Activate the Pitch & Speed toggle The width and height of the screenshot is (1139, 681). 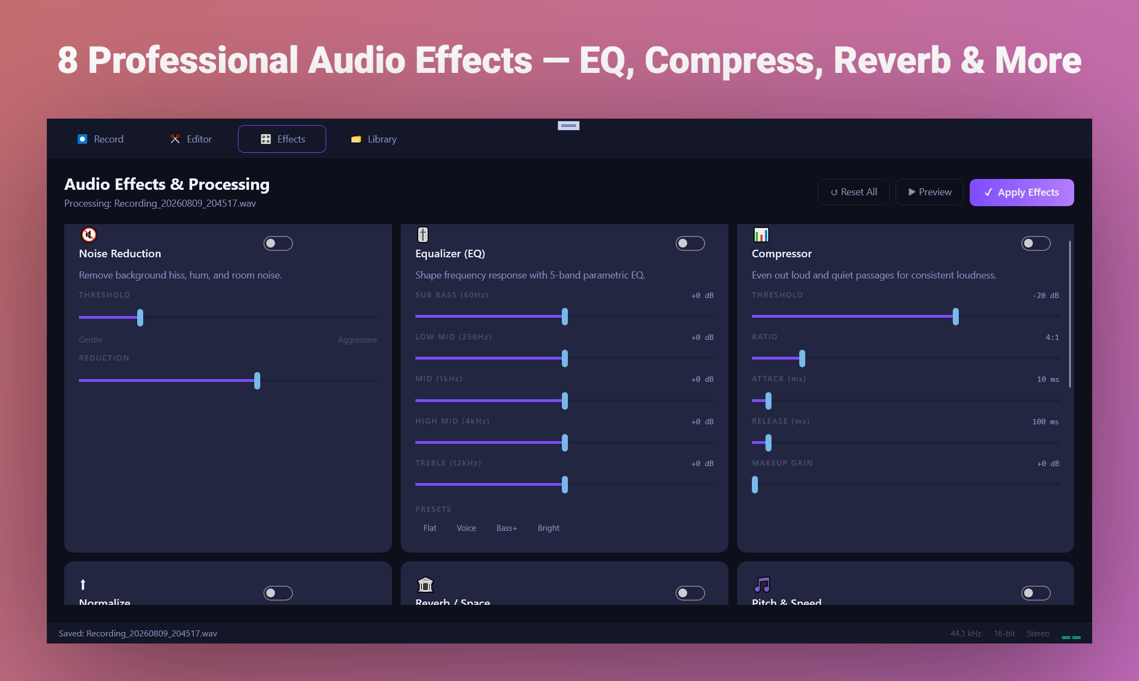[1036, 593]
